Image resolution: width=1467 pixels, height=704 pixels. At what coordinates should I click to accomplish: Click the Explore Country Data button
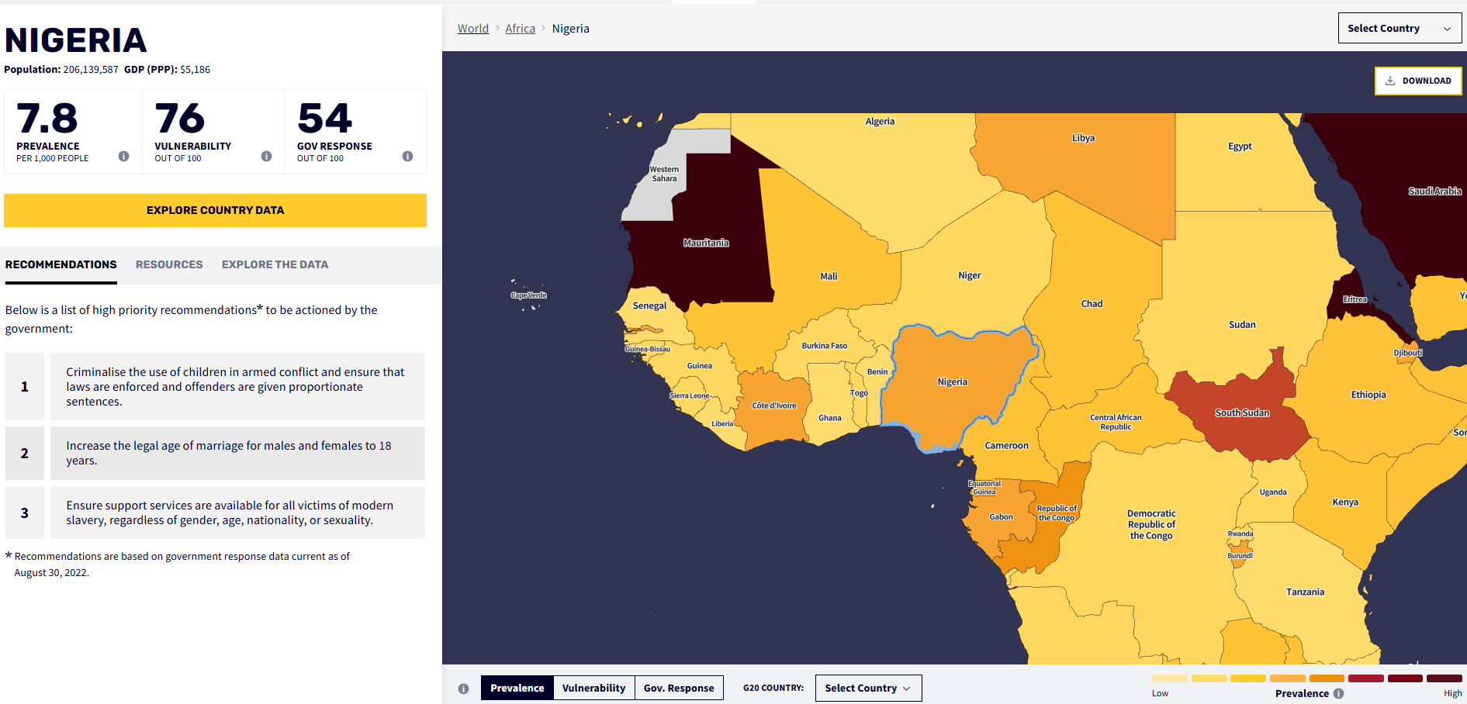tap(215, 210)
